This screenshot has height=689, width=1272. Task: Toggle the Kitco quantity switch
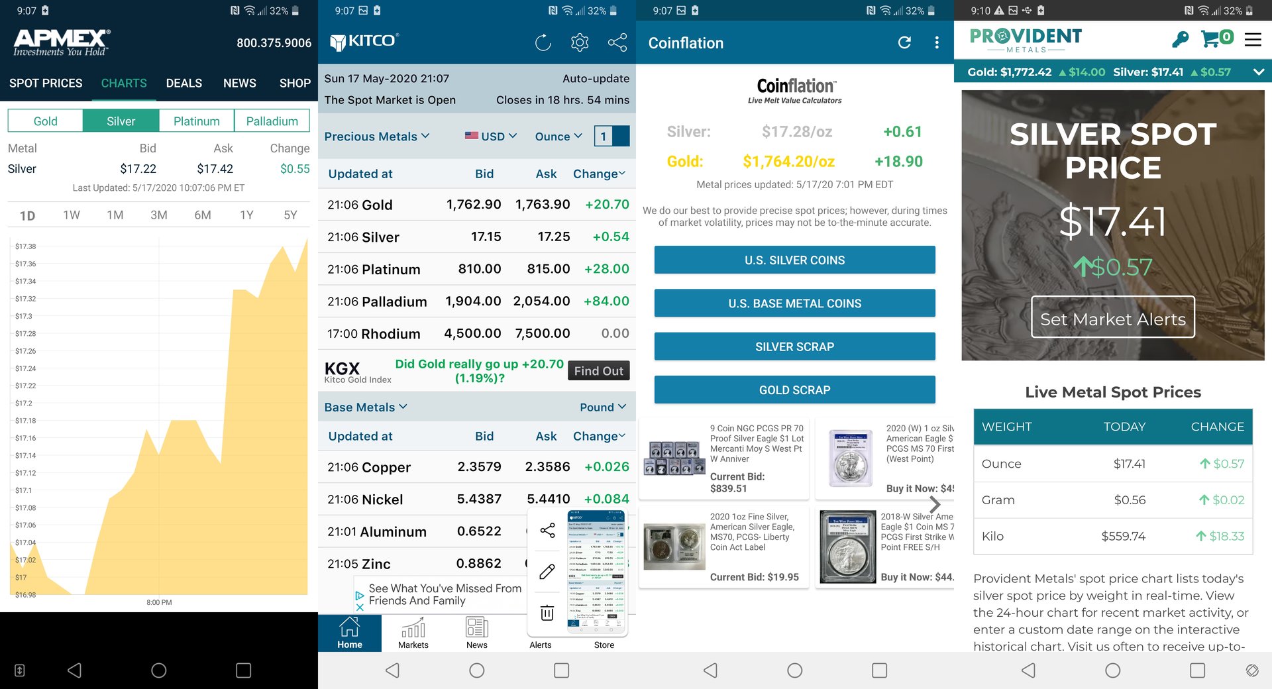point(612,136)
